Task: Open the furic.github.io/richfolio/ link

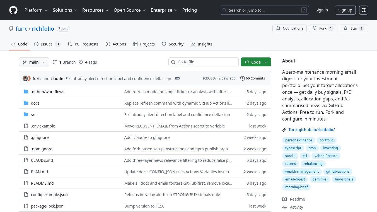Action: [311, 130]
